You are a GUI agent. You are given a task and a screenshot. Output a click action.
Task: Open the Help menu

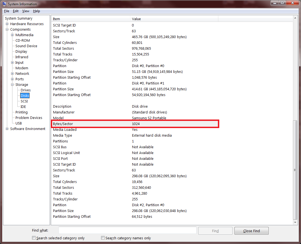pos(36,11)
